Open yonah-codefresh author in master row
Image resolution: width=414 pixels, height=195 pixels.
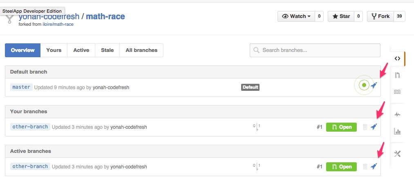(x=111, y=87)
